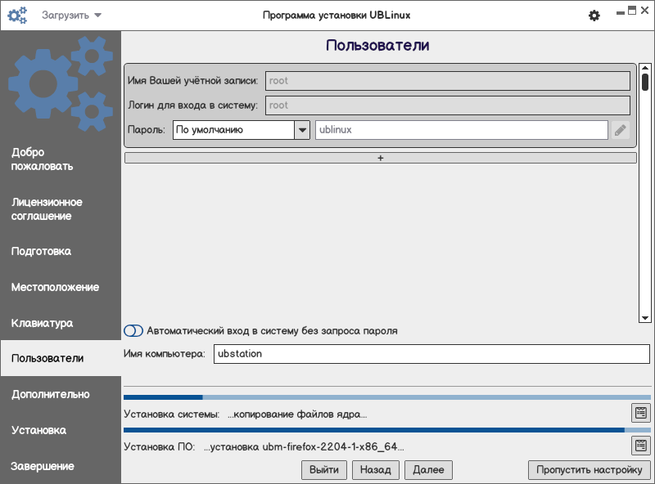Go to Дополнительно step
The height and width of the screenshot is (484, 655).
click(x=51, y=394)
